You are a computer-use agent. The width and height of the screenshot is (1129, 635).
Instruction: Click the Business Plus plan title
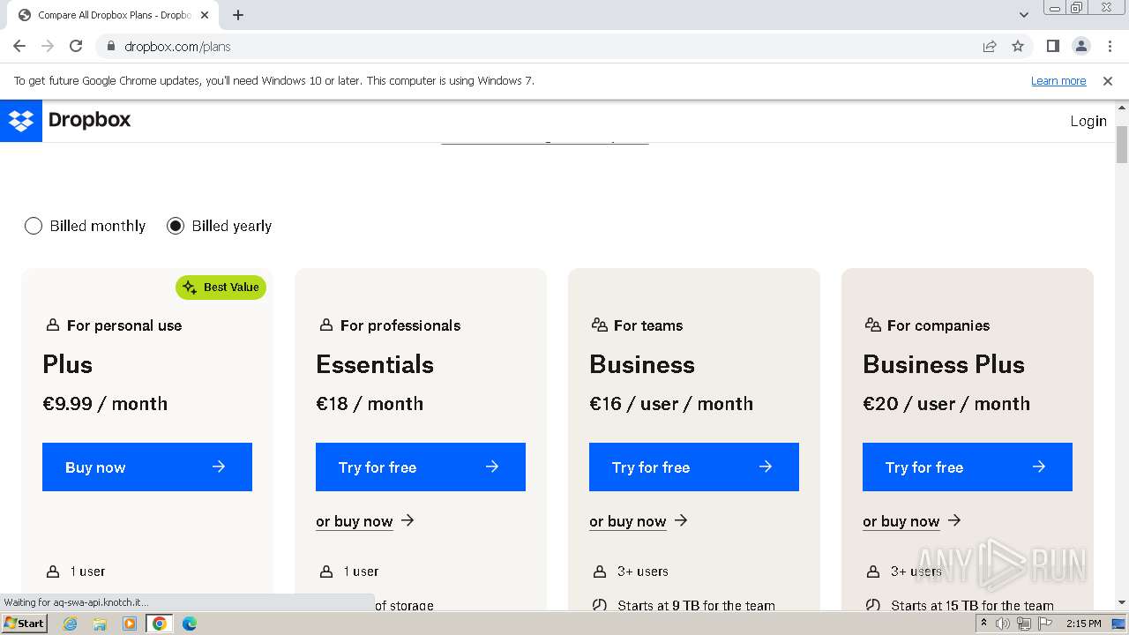coord(944,364)
